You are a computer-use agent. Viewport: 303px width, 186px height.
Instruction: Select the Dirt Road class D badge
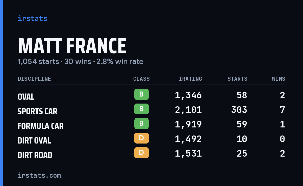tap(141, 153)
